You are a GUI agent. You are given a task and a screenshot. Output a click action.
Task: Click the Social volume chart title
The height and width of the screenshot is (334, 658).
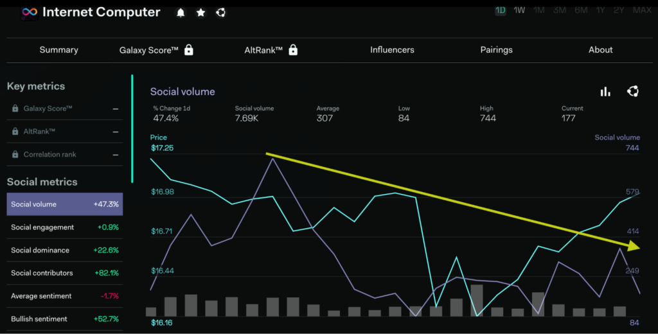point(182,91)
